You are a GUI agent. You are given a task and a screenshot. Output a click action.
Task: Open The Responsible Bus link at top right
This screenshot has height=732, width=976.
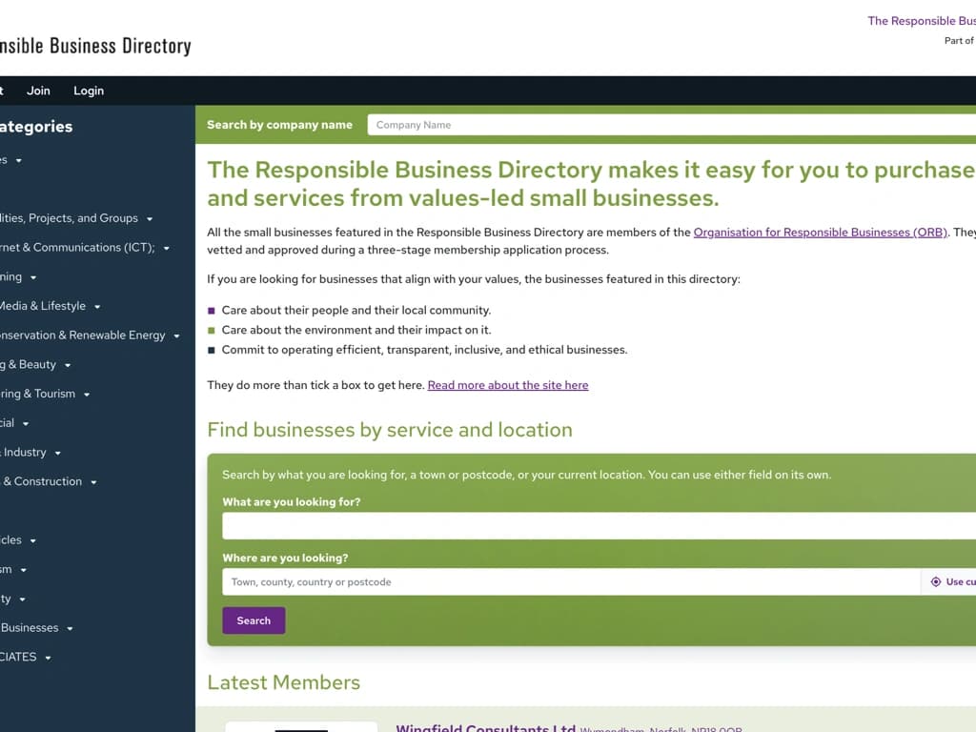922,21
